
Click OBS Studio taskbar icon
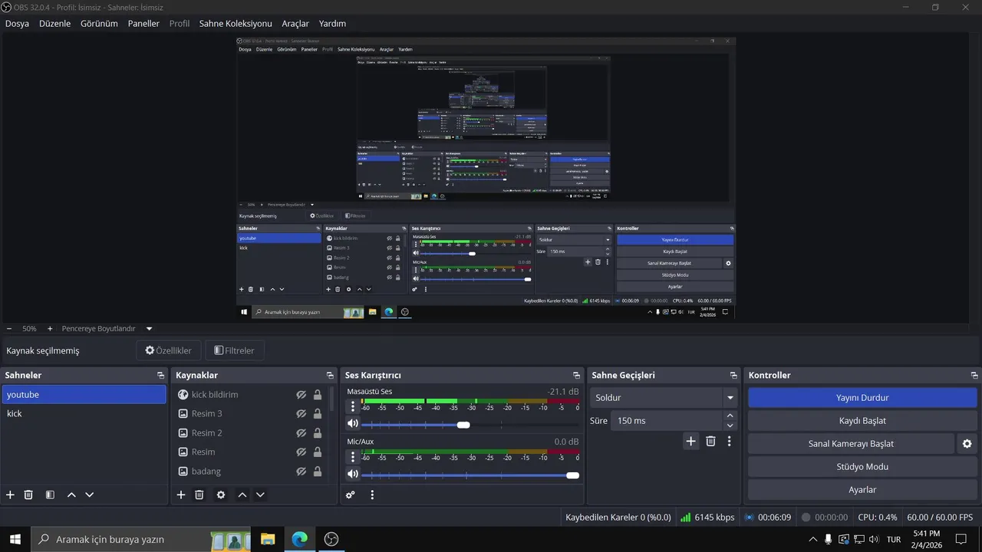click(331, 539)
